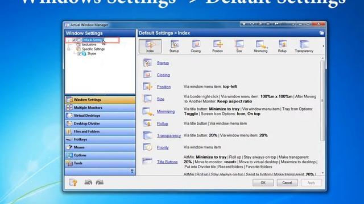Image resolution: width=364 pixels, height=204 pixels.
Task: Click the title bar down-chevron extra button
Action: (244, 24)
